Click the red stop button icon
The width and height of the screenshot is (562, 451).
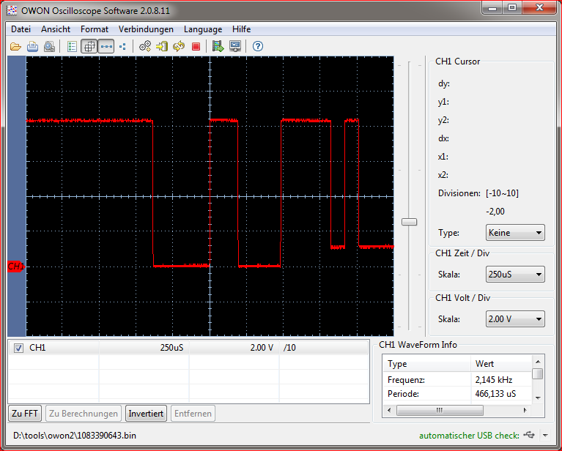(x=196, y=47)
